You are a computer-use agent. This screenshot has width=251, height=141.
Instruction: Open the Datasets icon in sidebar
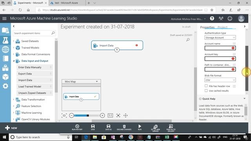click(5, 68)
